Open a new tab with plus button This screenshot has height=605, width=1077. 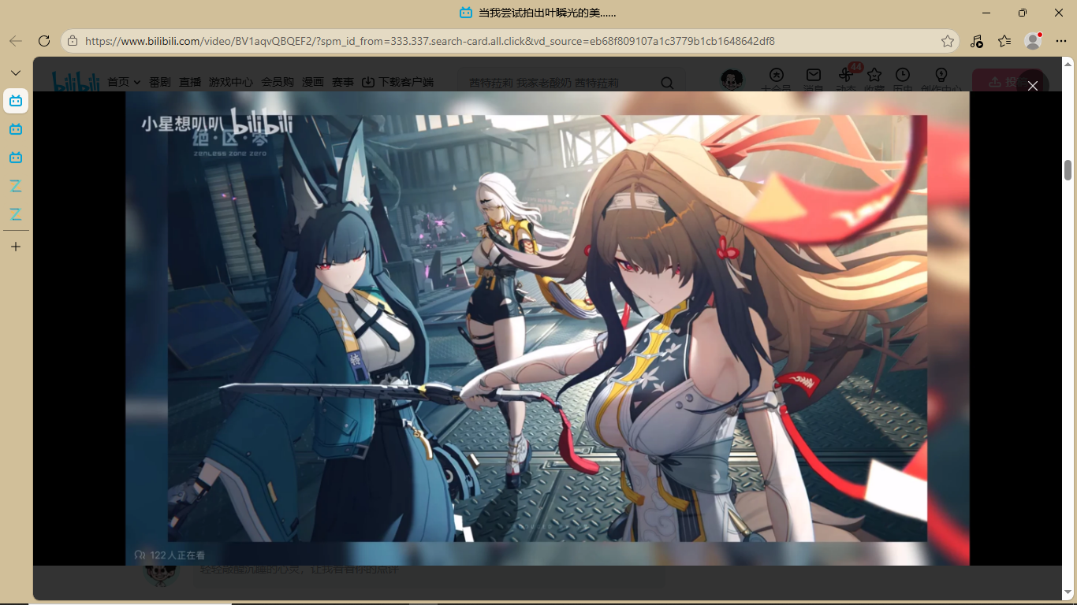point(16,247)
